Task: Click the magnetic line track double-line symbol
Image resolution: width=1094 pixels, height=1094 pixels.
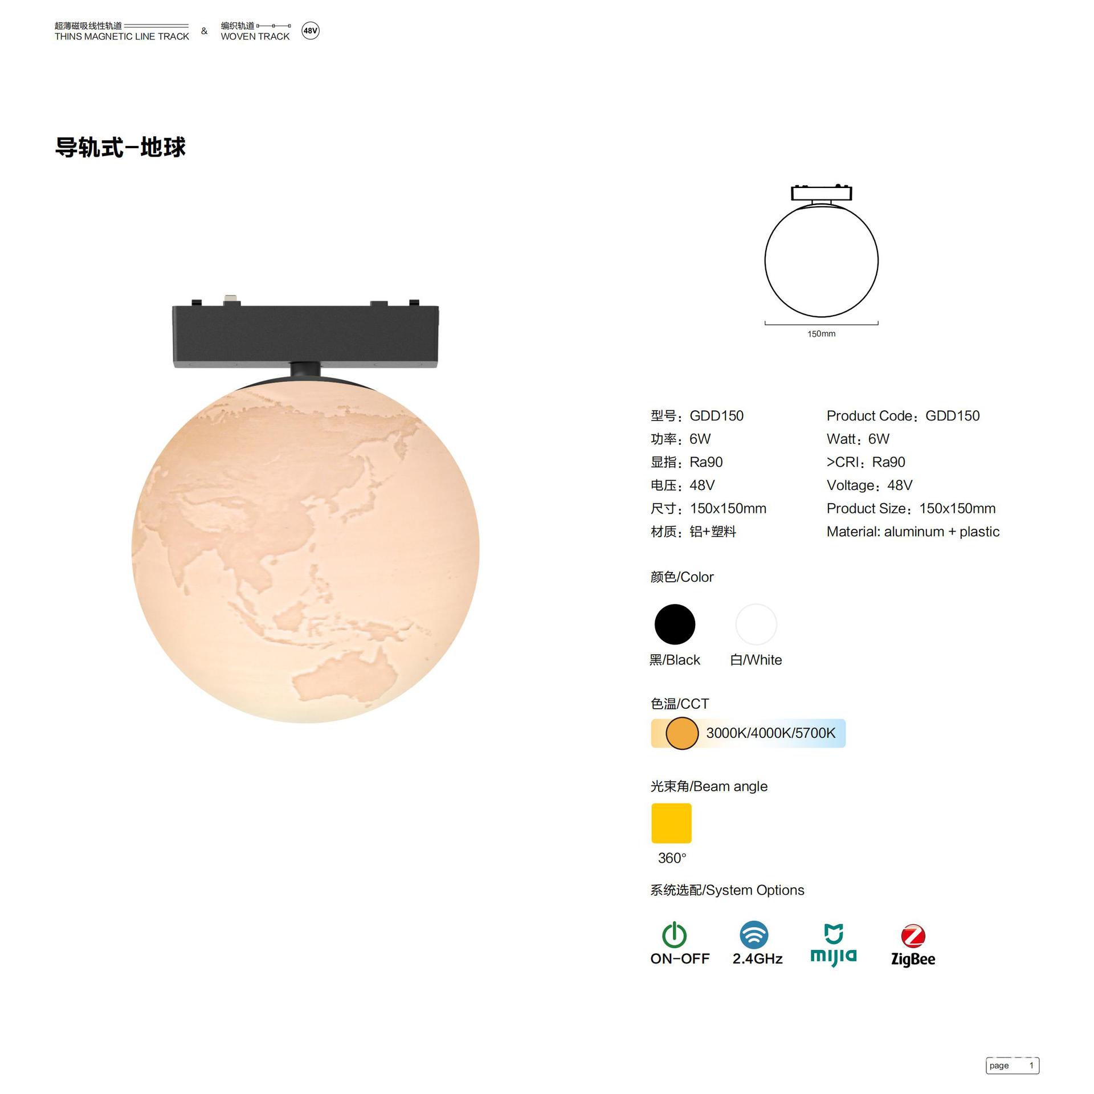Action: (156, 26)
